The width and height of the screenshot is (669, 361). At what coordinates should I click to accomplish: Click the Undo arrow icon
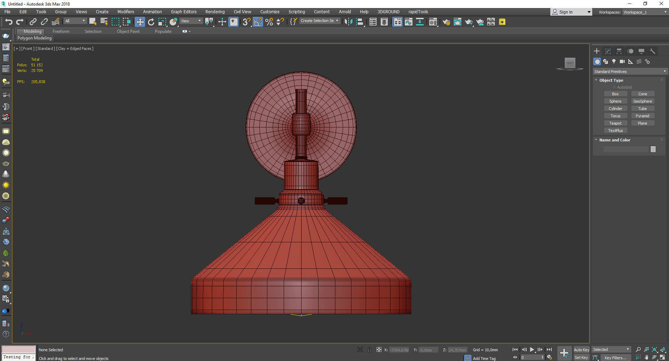[8, 22]
